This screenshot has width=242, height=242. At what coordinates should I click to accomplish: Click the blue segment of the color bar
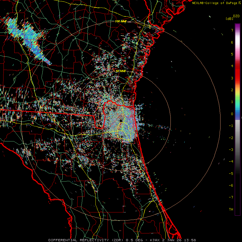pos(237,115)
